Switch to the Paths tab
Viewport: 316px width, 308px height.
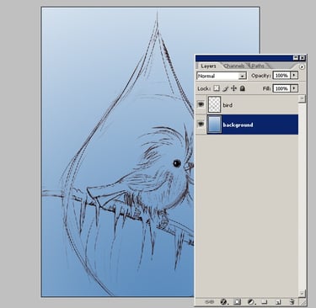[258, 66]
